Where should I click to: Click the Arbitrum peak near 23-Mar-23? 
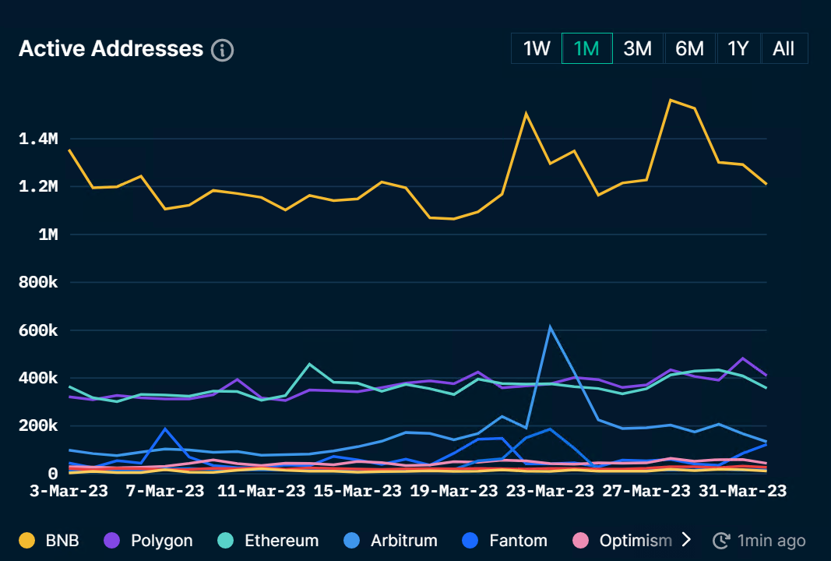(x=550, y=327)
